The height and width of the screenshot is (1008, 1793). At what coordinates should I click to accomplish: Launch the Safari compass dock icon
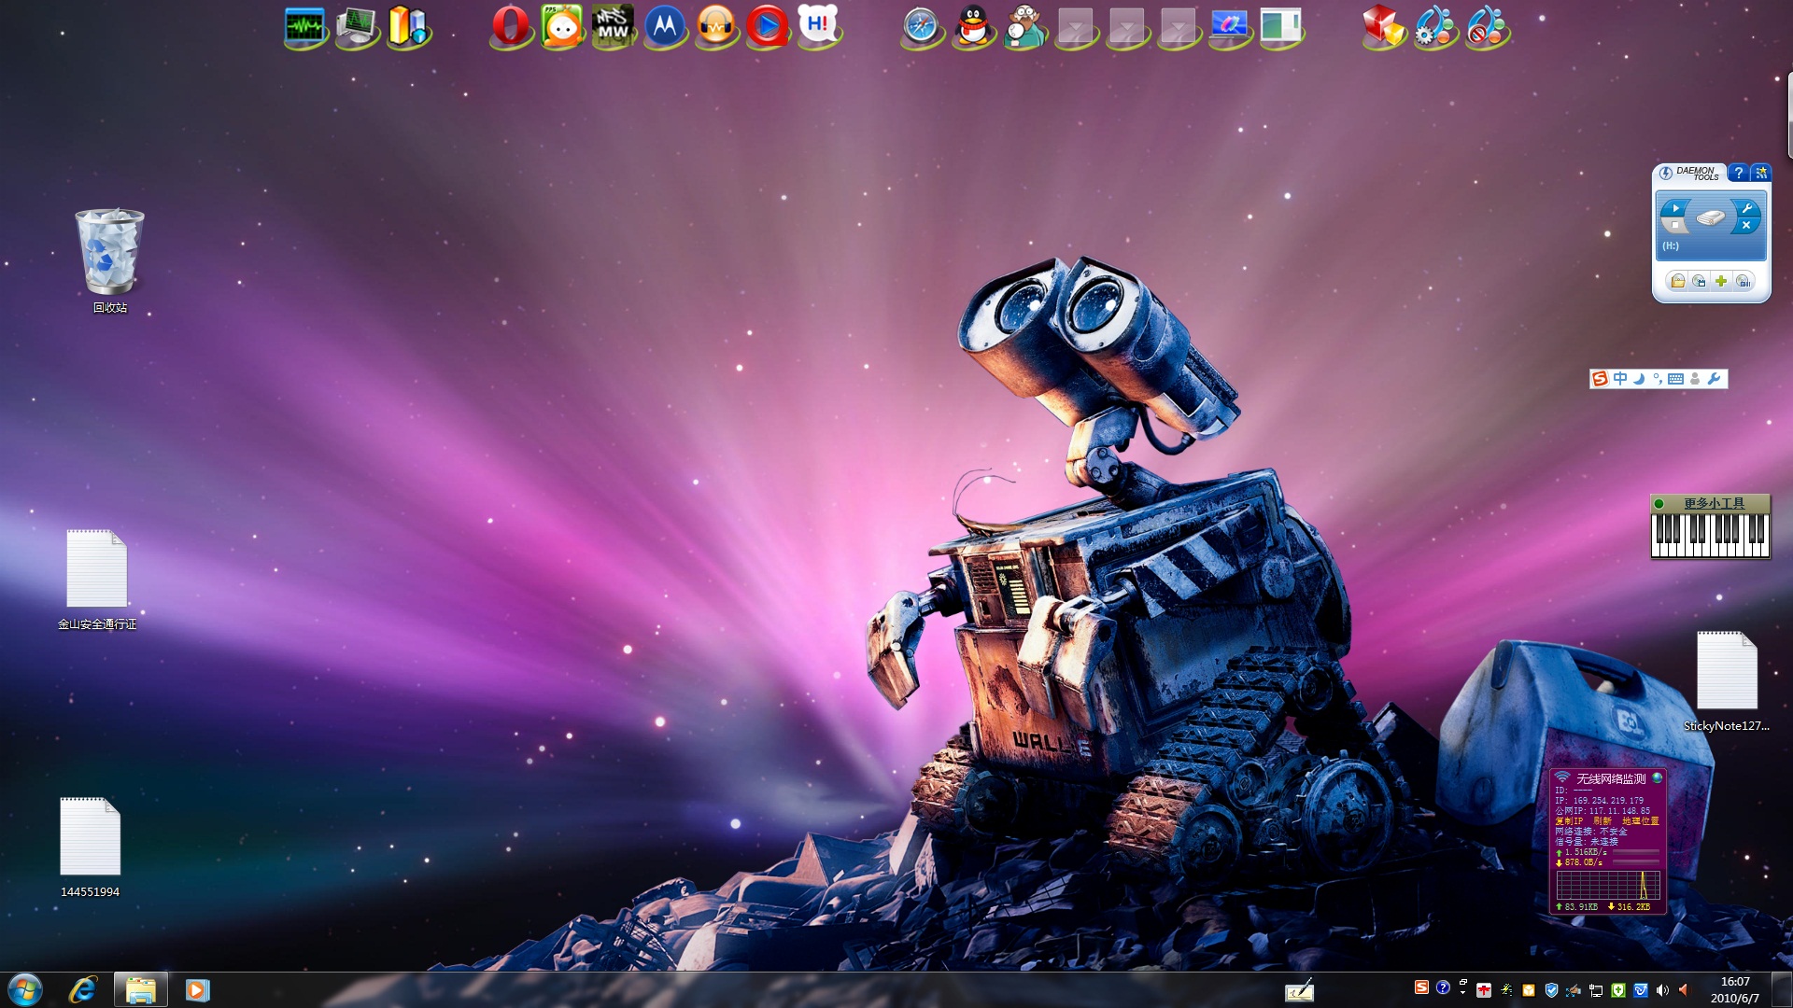(x=921, y=25)
